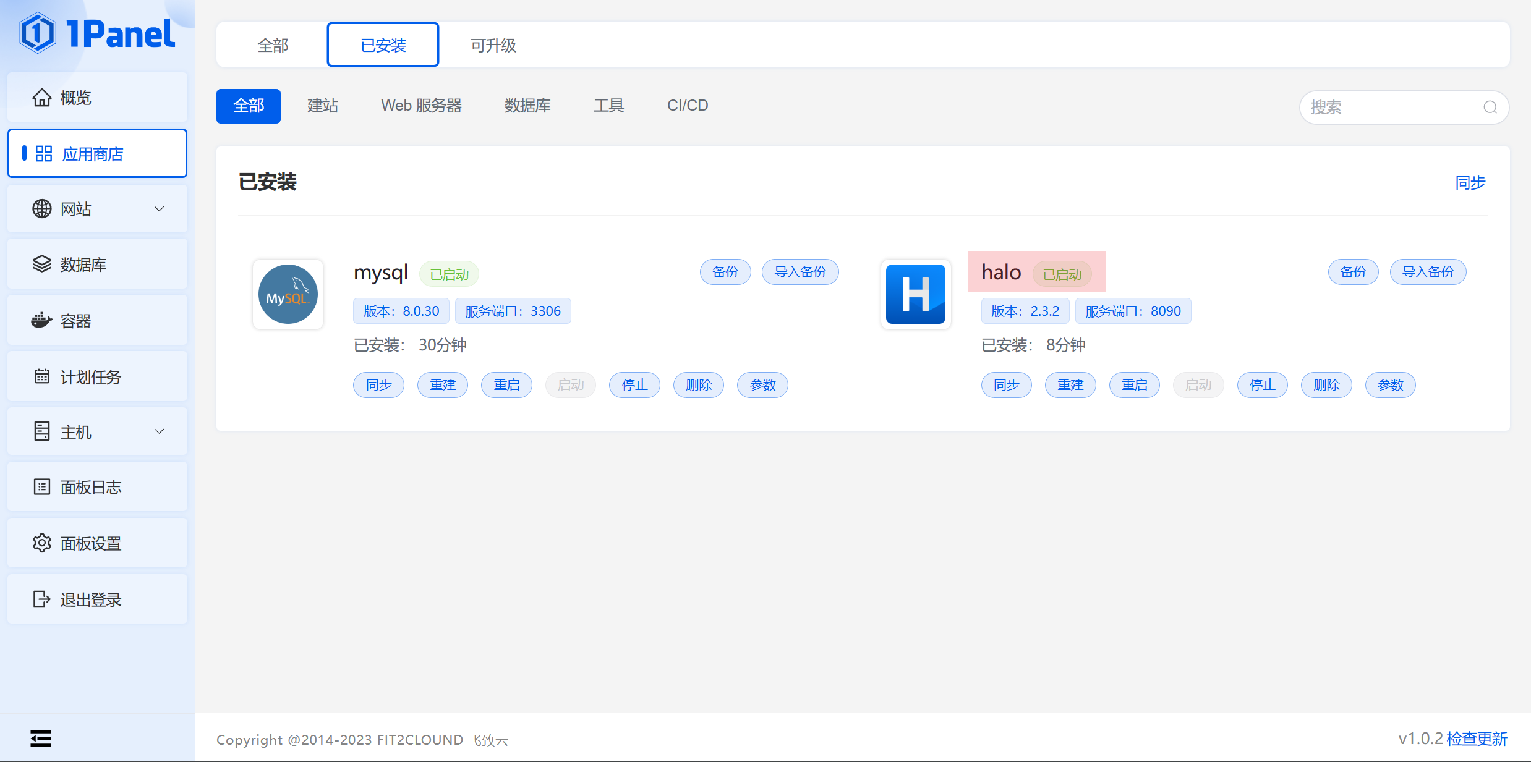Viewport: 1531px width, 762px height.
Task: Filter by 工具 category
Action: coord(609,106)
